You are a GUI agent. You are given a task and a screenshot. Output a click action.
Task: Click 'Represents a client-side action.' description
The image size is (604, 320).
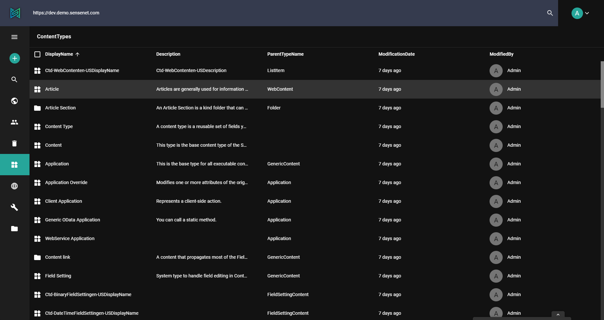pyautogui.click(x=189, y=201)
